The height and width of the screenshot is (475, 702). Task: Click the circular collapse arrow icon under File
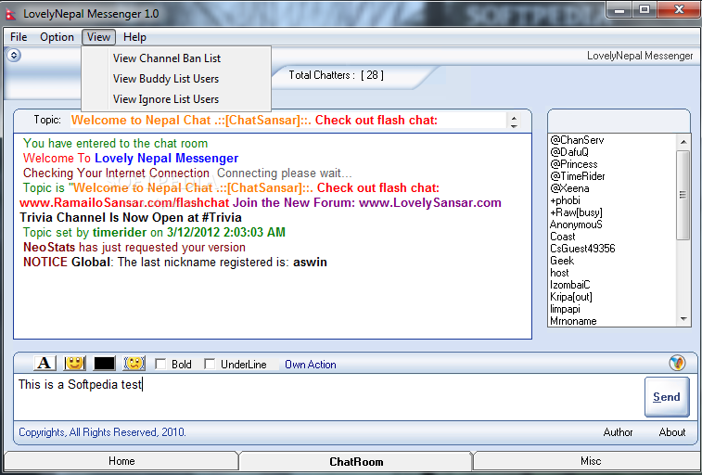(14, 56)
